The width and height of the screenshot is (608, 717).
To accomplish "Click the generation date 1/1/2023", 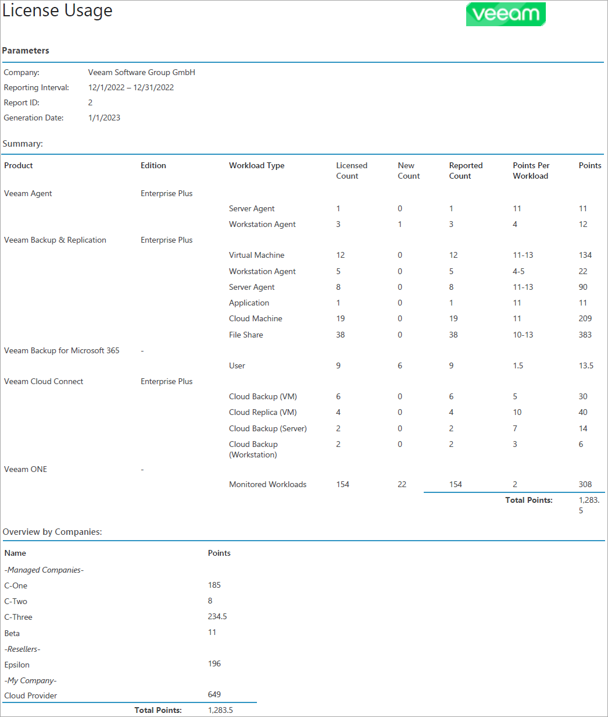I will (104, 118).
